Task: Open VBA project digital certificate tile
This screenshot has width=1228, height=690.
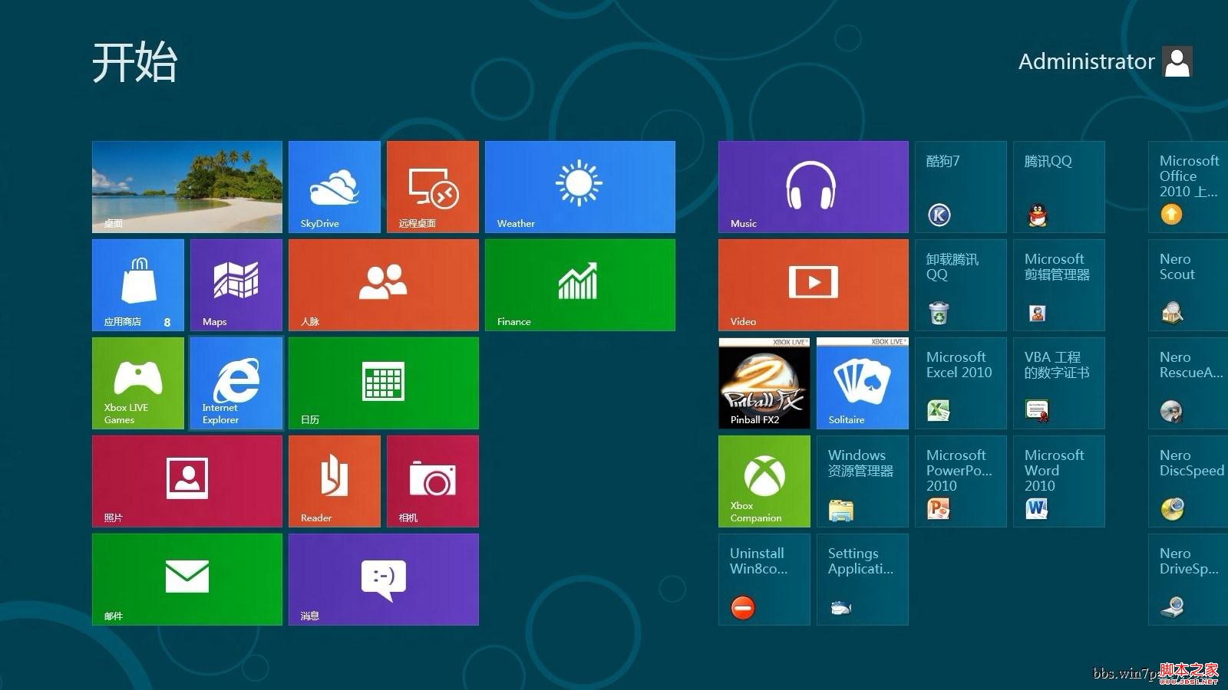Action: coord(1059,383)
